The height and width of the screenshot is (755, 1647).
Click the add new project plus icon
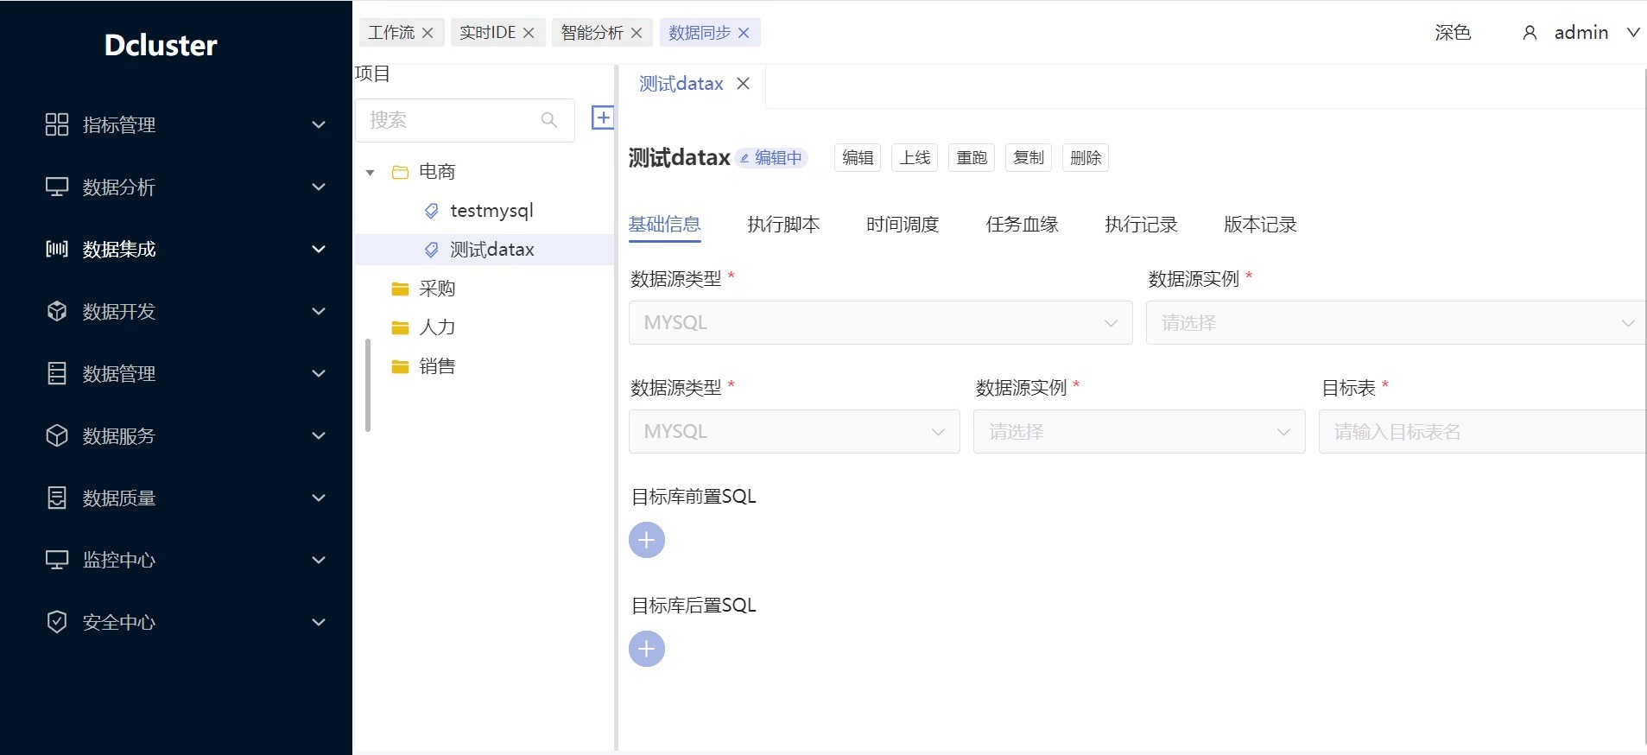click(602, 118)
